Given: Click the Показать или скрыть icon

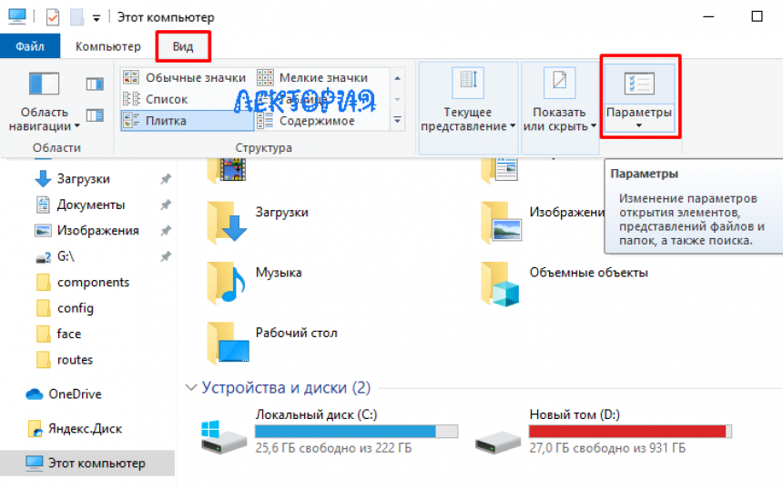Looking at the screenshot, I should point(560,82).
